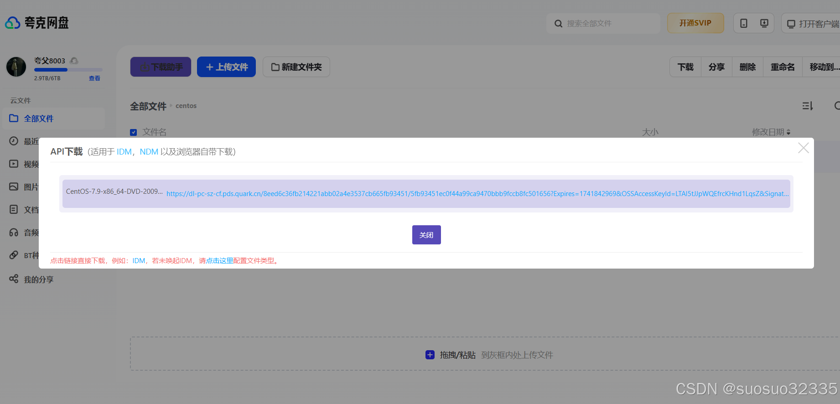Click the 下载 toolbar button
Screen dimensions: 840x404
coord(685,67)
